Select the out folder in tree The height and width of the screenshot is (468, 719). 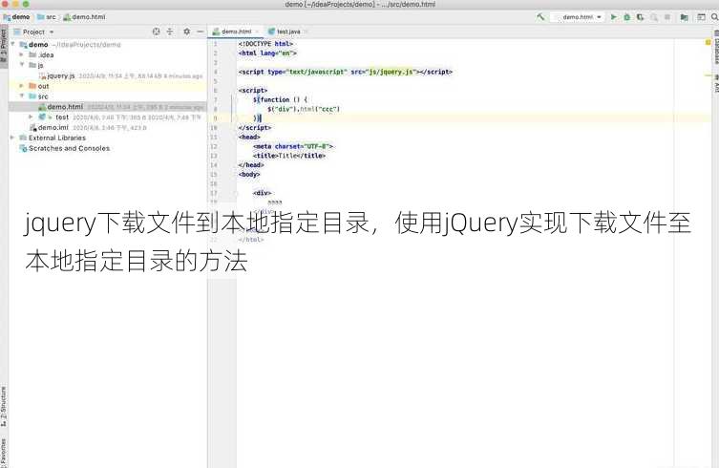tap(43, 86)
